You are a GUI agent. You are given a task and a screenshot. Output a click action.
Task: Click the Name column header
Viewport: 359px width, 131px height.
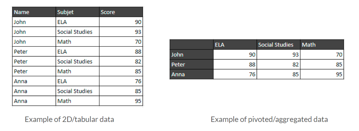34,12
